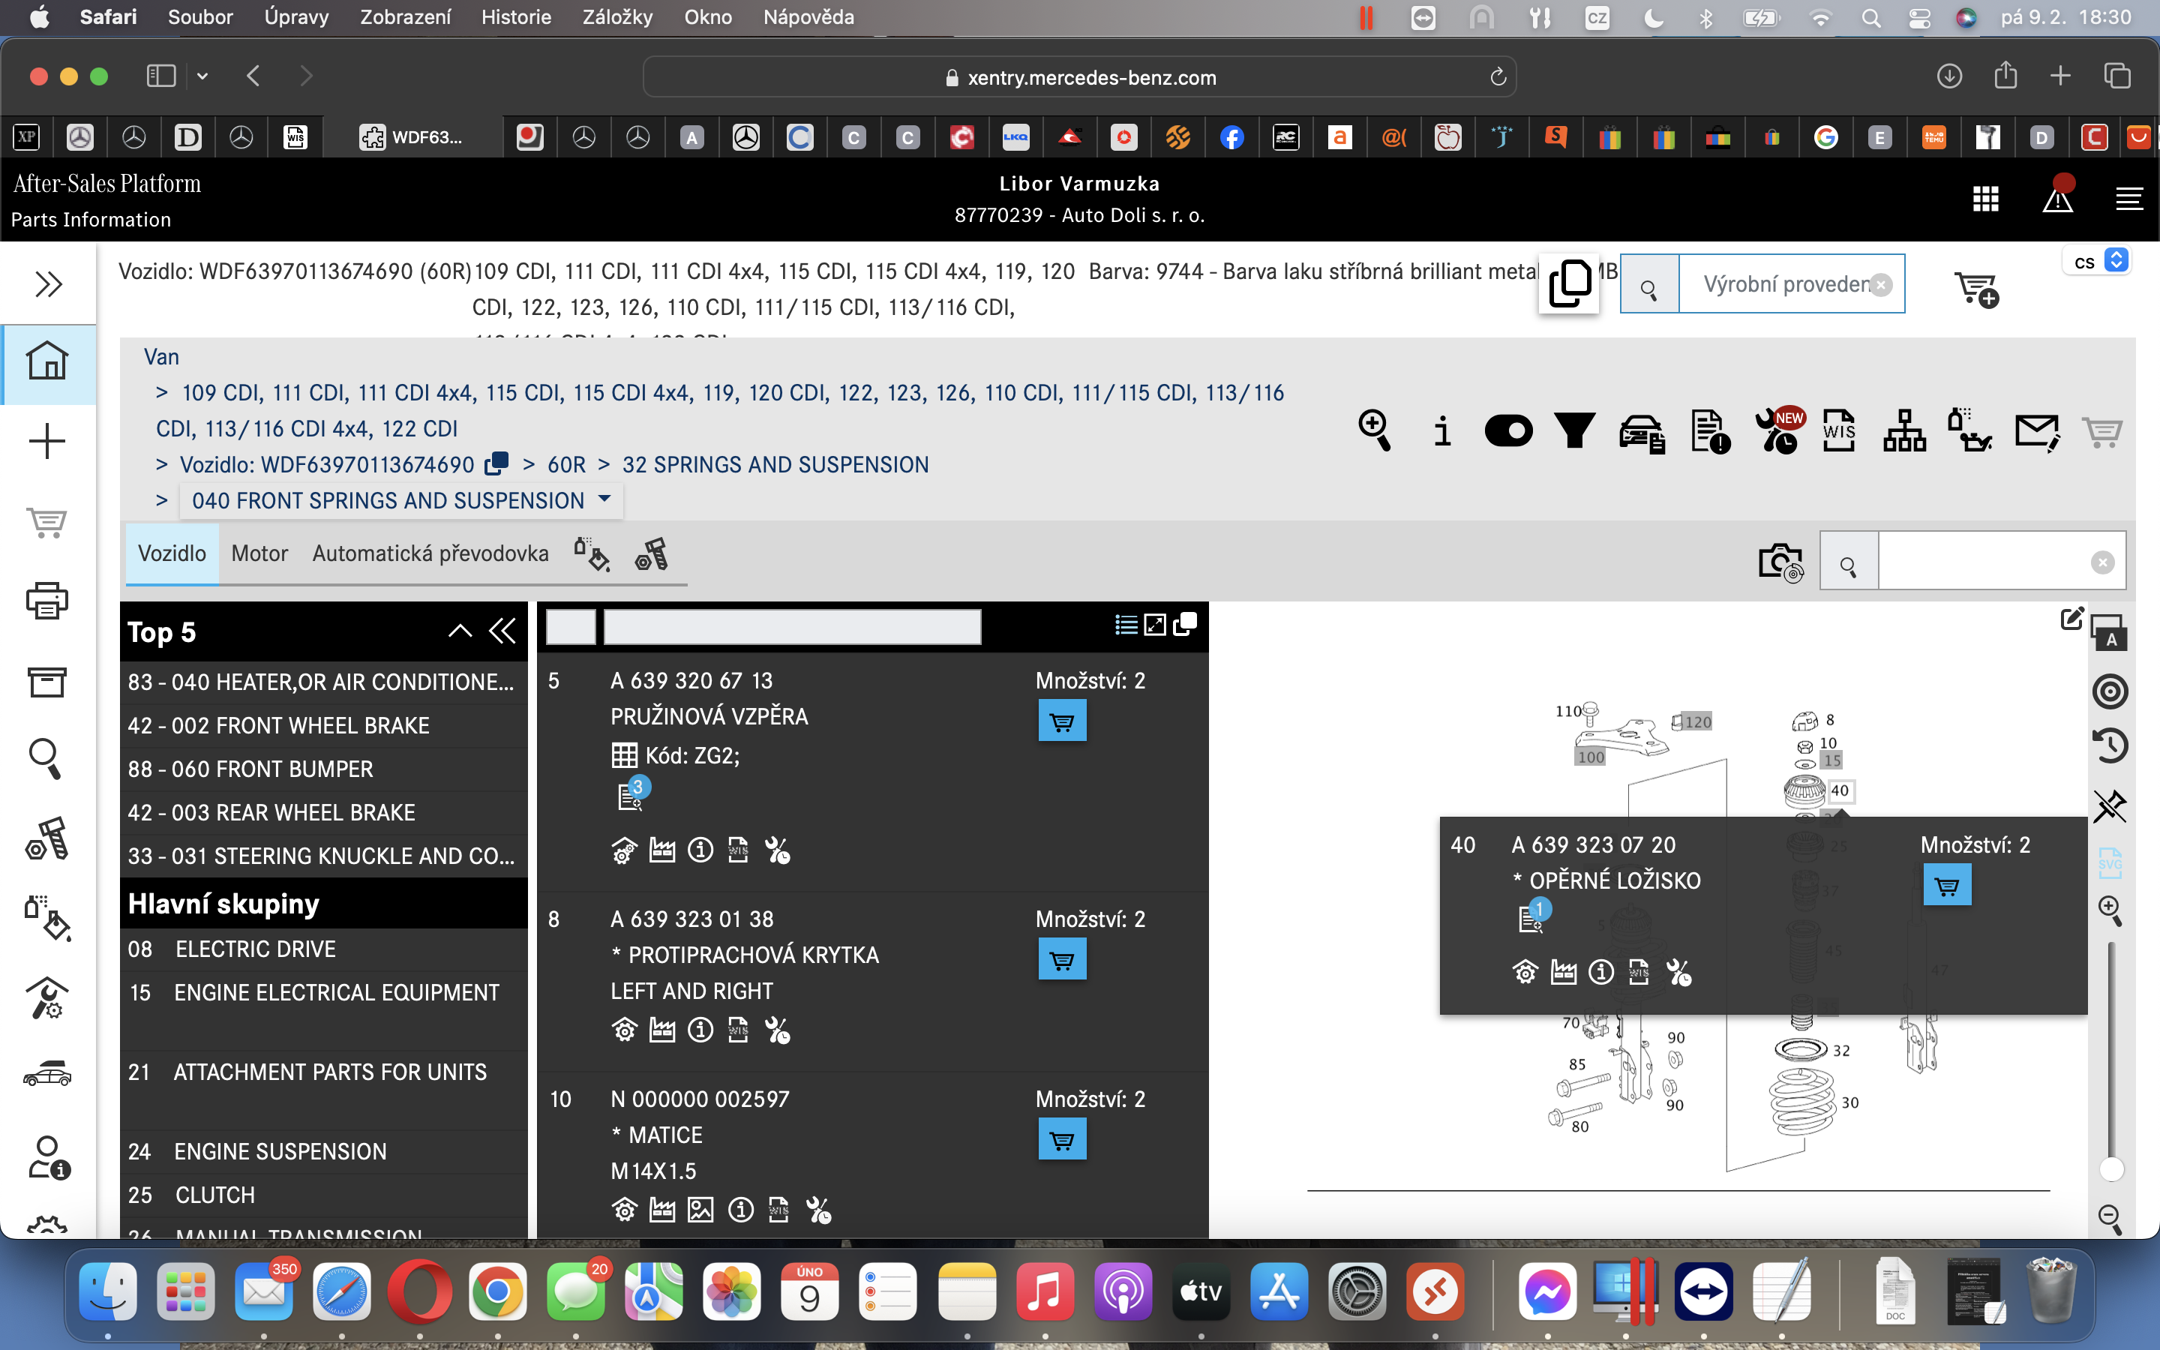Viewport: 2160px width, 1350px height.
Task: Open the WIS workshop information icon
Action: 1838,432
